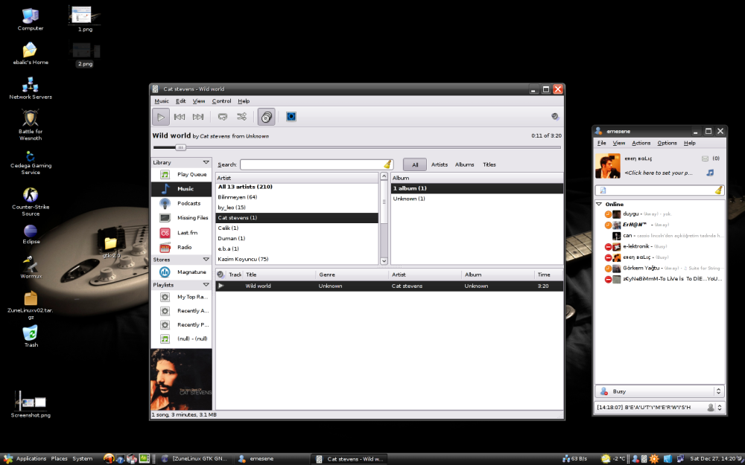745x465 pixels.
Task: Sort tracks by the Title column header
Action: pos(279,275)
